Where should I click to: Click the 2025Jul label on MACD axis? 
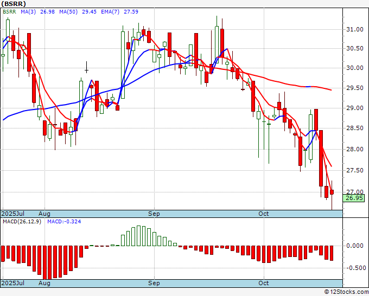[x=13, y=283]
